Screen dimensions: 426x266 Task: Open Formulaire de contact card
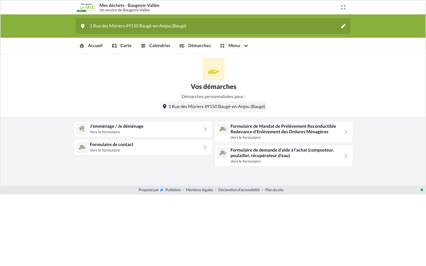click(143, 147)
